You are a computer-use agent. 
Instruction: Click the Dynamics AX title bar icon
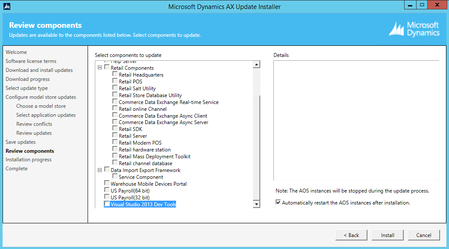click(x=7, y=6)
